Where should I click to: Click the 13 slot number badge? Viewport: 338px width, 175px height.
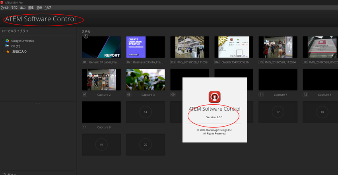click(84, 127)
